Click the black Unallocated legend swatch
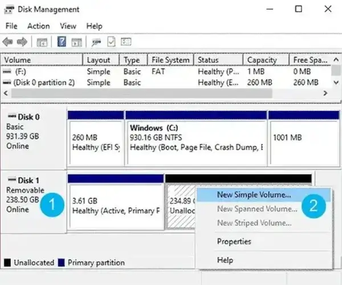Screen dimensions: 342x285 tap(7, 263)
